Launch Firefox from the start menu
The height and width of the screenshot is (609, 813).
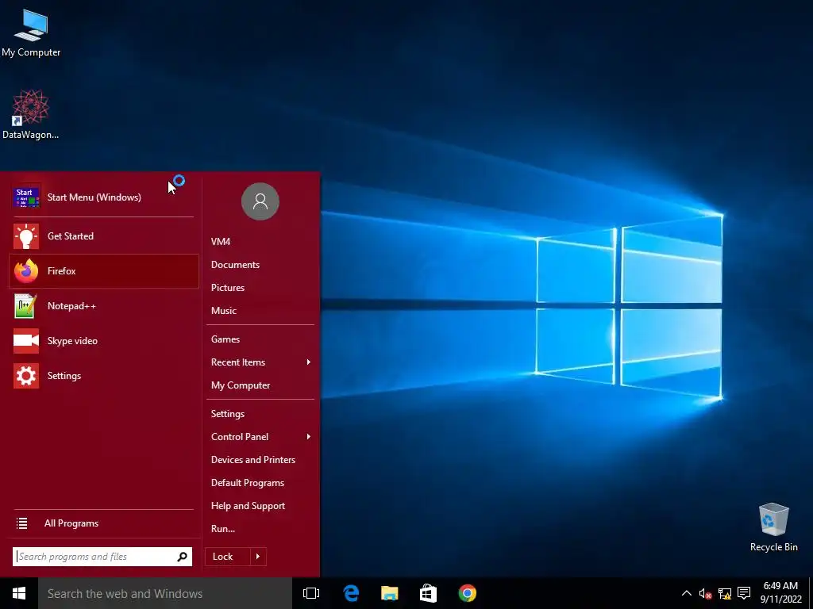pos(104,271)
